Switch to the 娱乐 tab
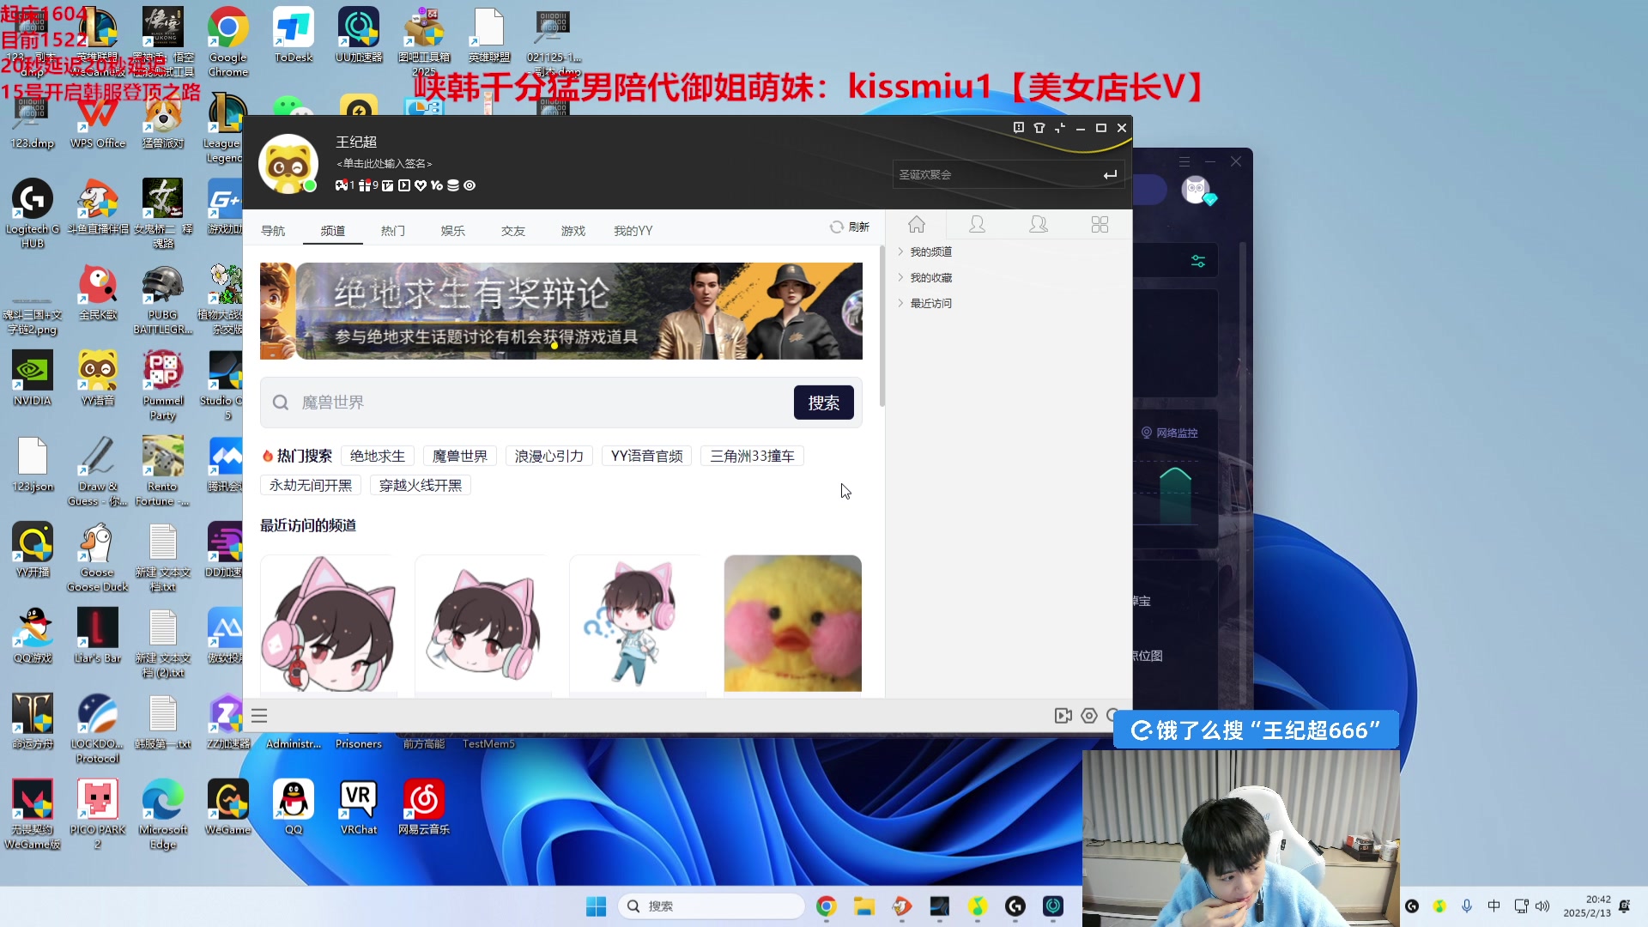Image resolution: width=1648 pixels, height=927 pixels. pyautogui.click(x=453, y=231)
